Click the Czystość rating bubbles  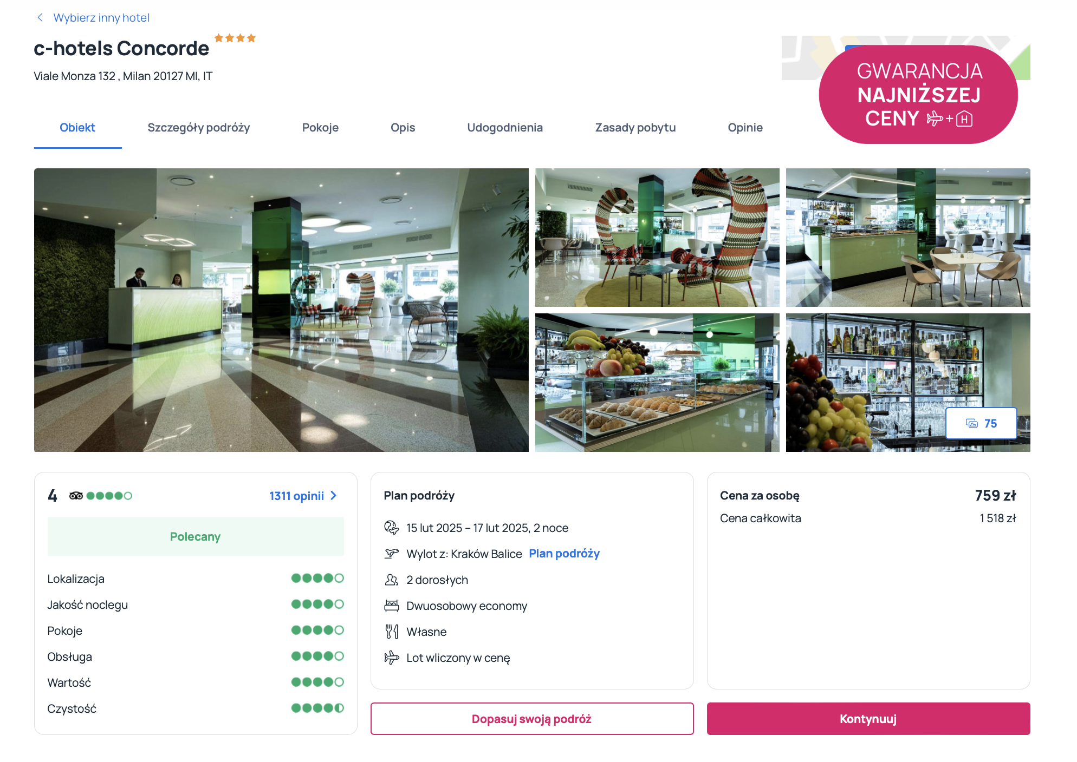[x=317, y=708]
